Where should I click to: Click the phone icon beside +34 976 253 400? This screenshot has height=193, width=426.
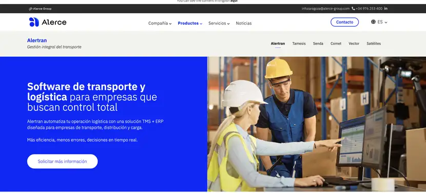coord(353,8)
